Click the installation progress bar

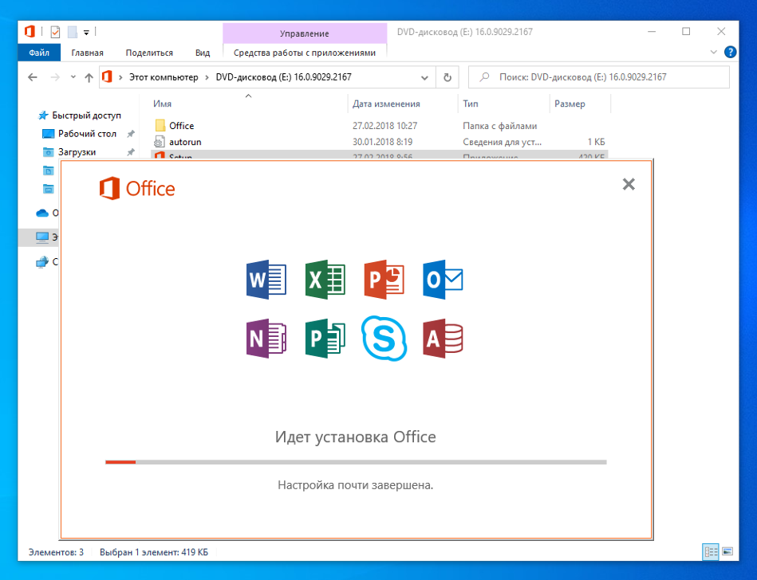356,462
